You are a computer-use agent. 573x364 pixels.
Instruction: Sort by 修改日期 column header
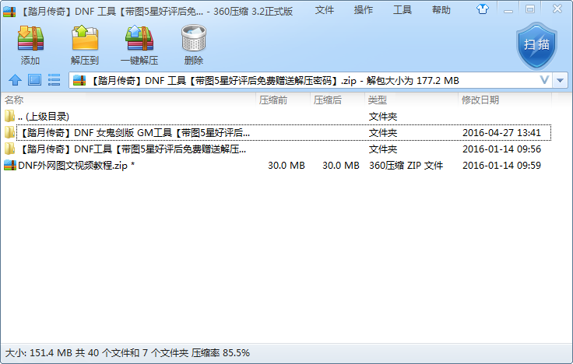click(x=480, y=100)
